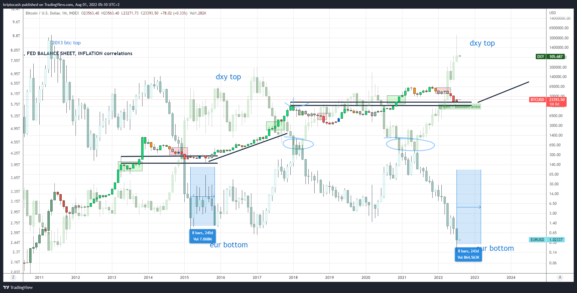Click the close value C23393.50 in the legend

click(149, 13)
